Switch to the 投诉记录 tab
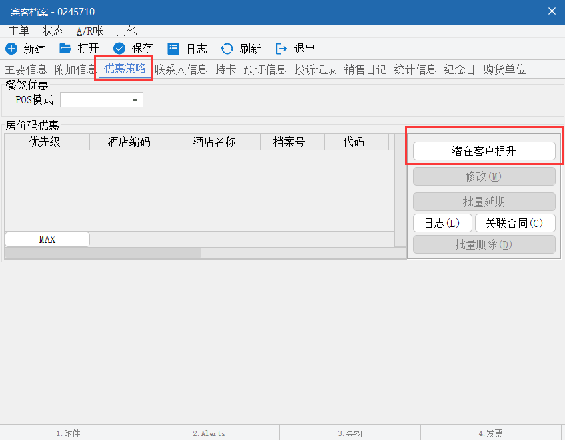The height and width of the screenshot is (440, 565). (x=315, y=69)
